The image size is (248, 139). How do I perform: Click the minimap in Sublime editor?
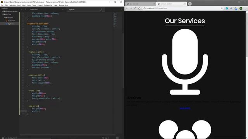117,20
